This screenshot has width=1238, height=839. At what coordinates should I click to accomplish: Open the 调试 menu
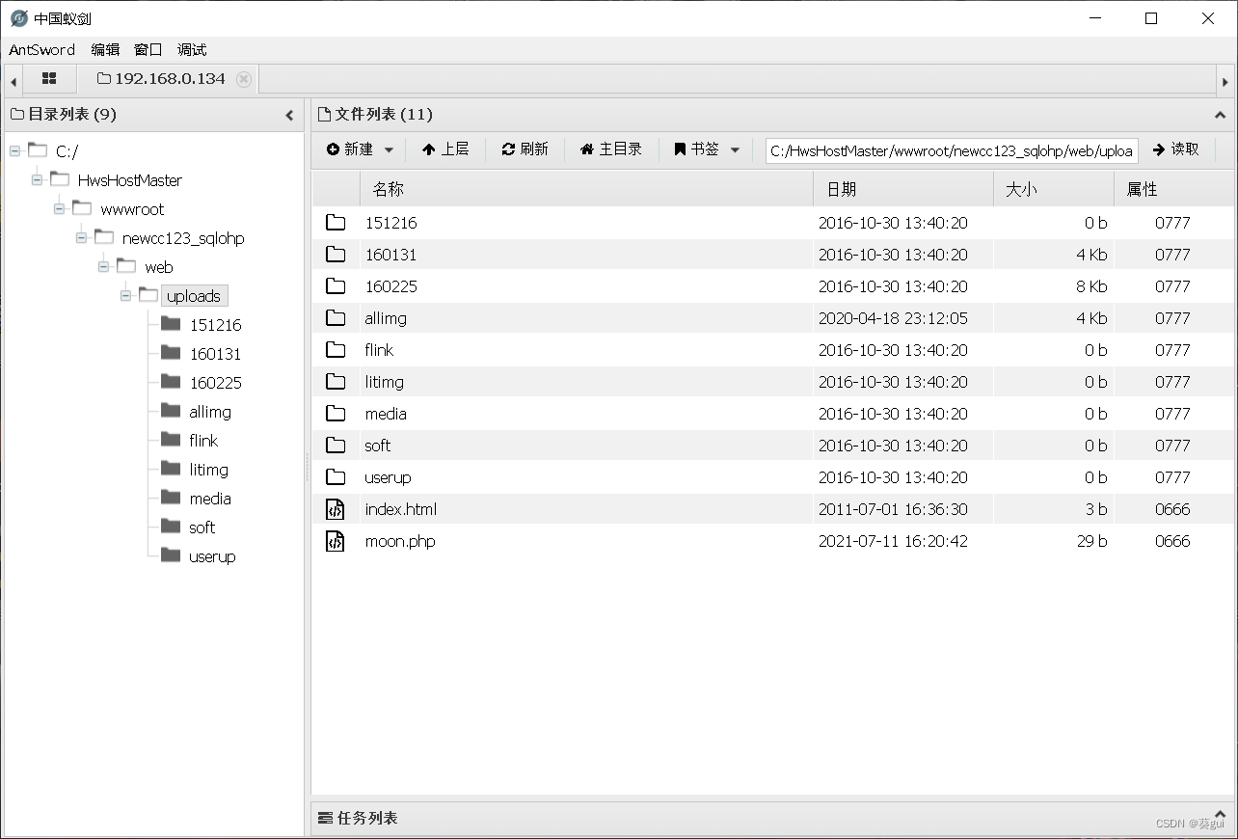point(192,49)
